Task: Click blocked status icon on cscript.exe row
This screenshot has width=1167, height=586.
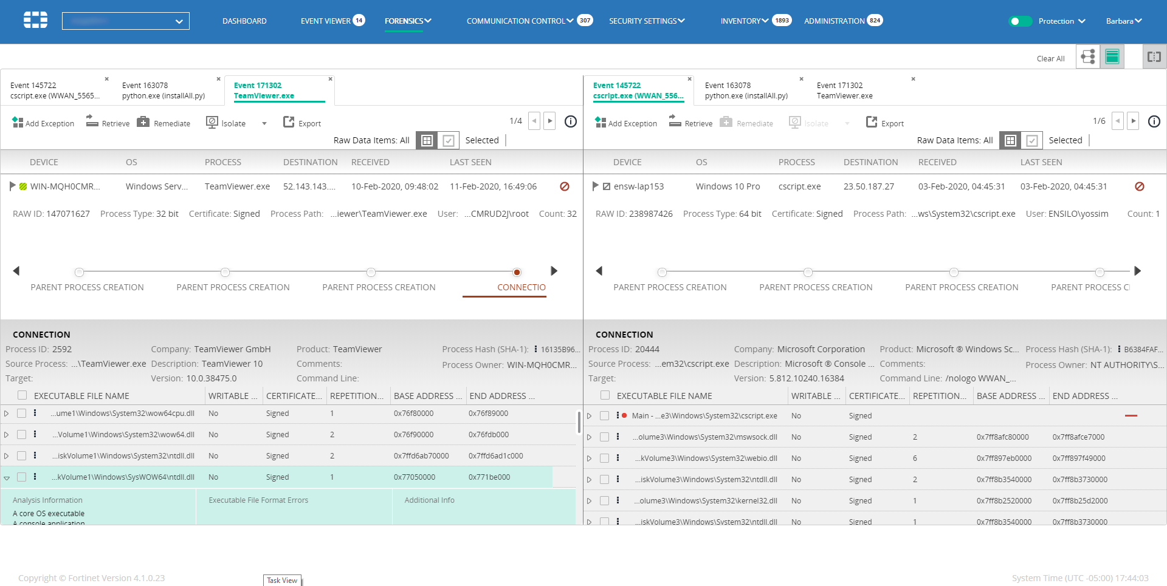Action: 1140,186
